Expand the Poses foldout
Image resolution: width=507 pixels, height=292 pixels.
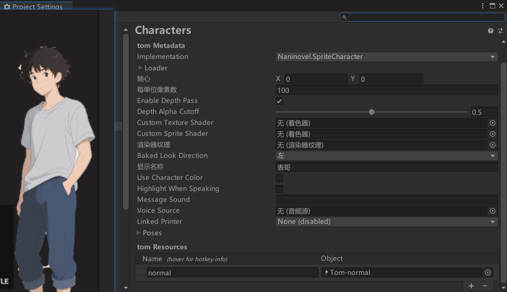[138, 233]
